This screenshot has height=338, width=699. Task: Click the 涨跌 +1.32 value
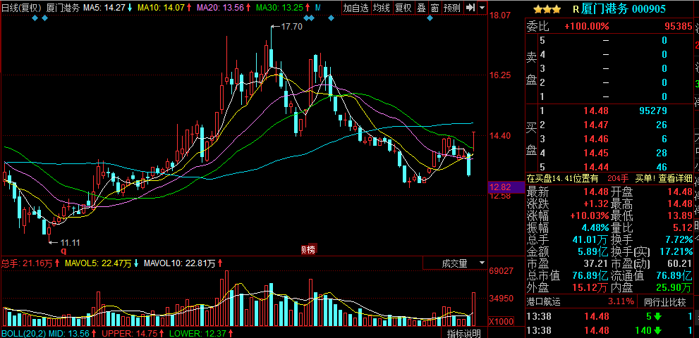tap(597, 204)
